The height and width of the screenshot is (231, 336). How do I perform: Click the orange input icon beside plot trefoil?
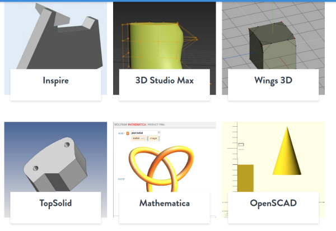point(128,133)
